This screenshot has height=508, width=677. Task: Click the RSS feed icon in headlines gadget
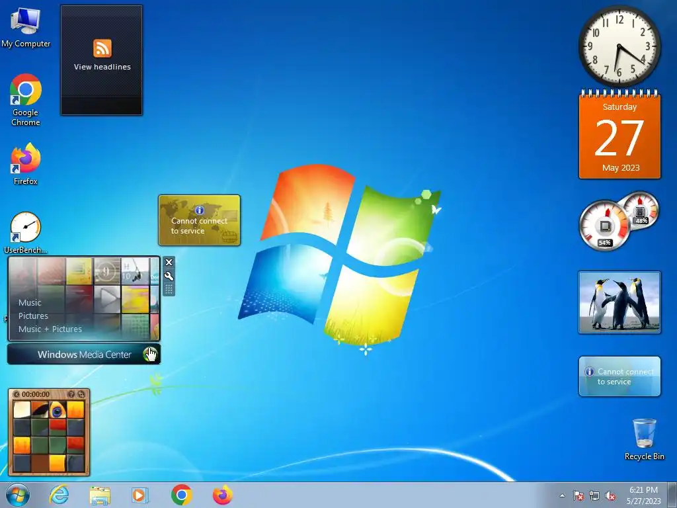tap(102, 48)
